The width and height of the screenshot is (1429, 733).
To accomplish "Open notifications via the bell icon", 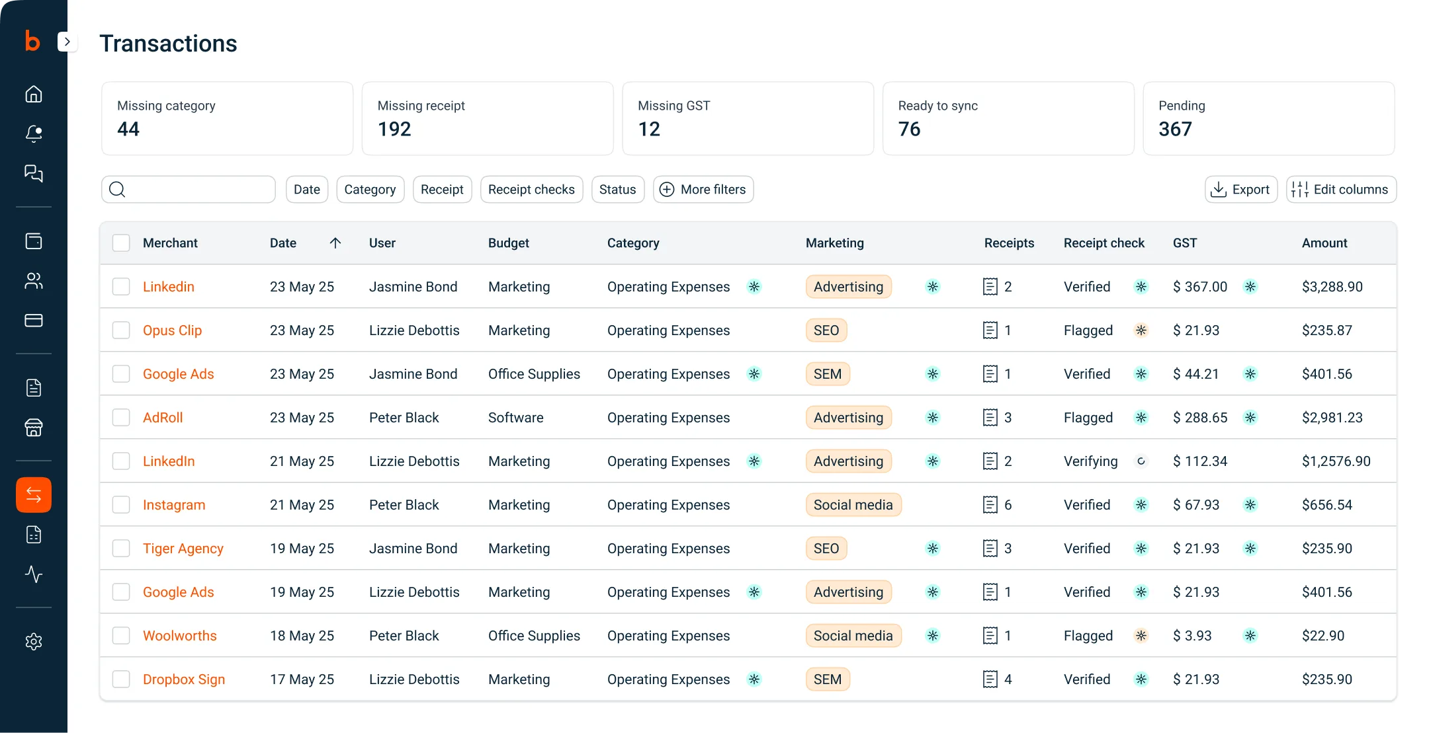I will coord(33,134).
